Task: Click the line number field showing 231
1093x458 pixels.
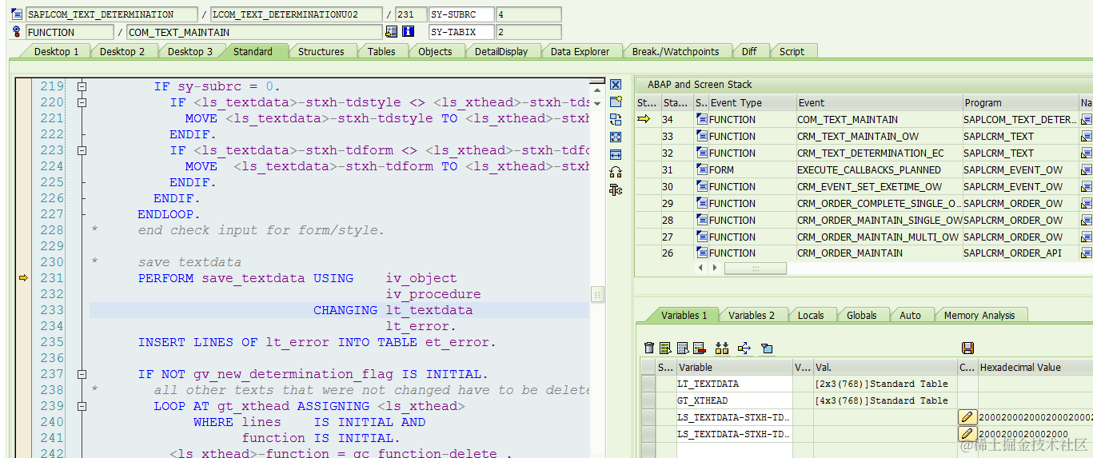Action: click(410, 14)
